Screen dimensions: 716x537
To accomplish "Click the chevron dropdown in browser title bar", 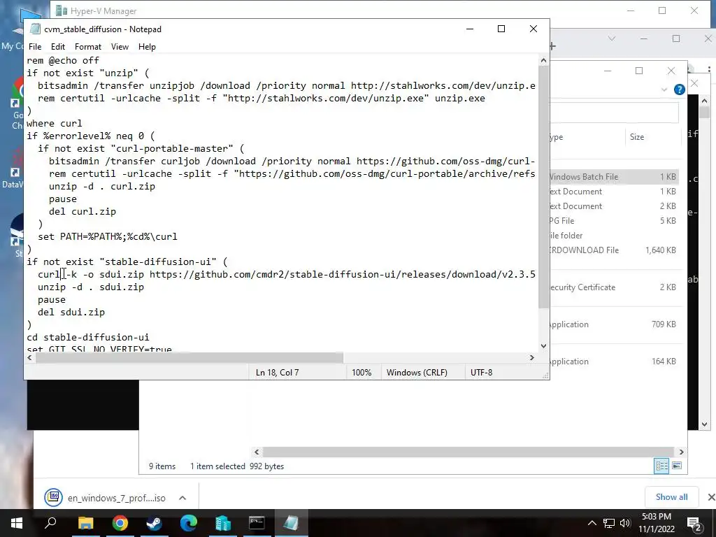I will pyautogui.click(x=612, y=38).
